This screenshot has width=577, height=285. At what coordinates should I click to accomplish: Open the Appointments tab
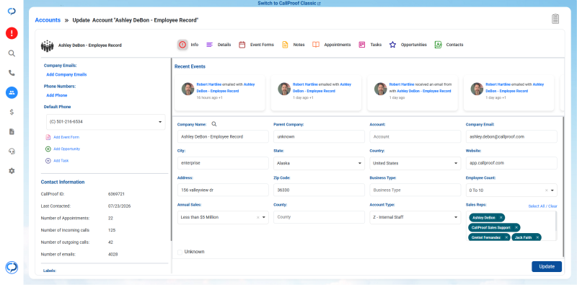pyautogui.click(x=332, y=45)
